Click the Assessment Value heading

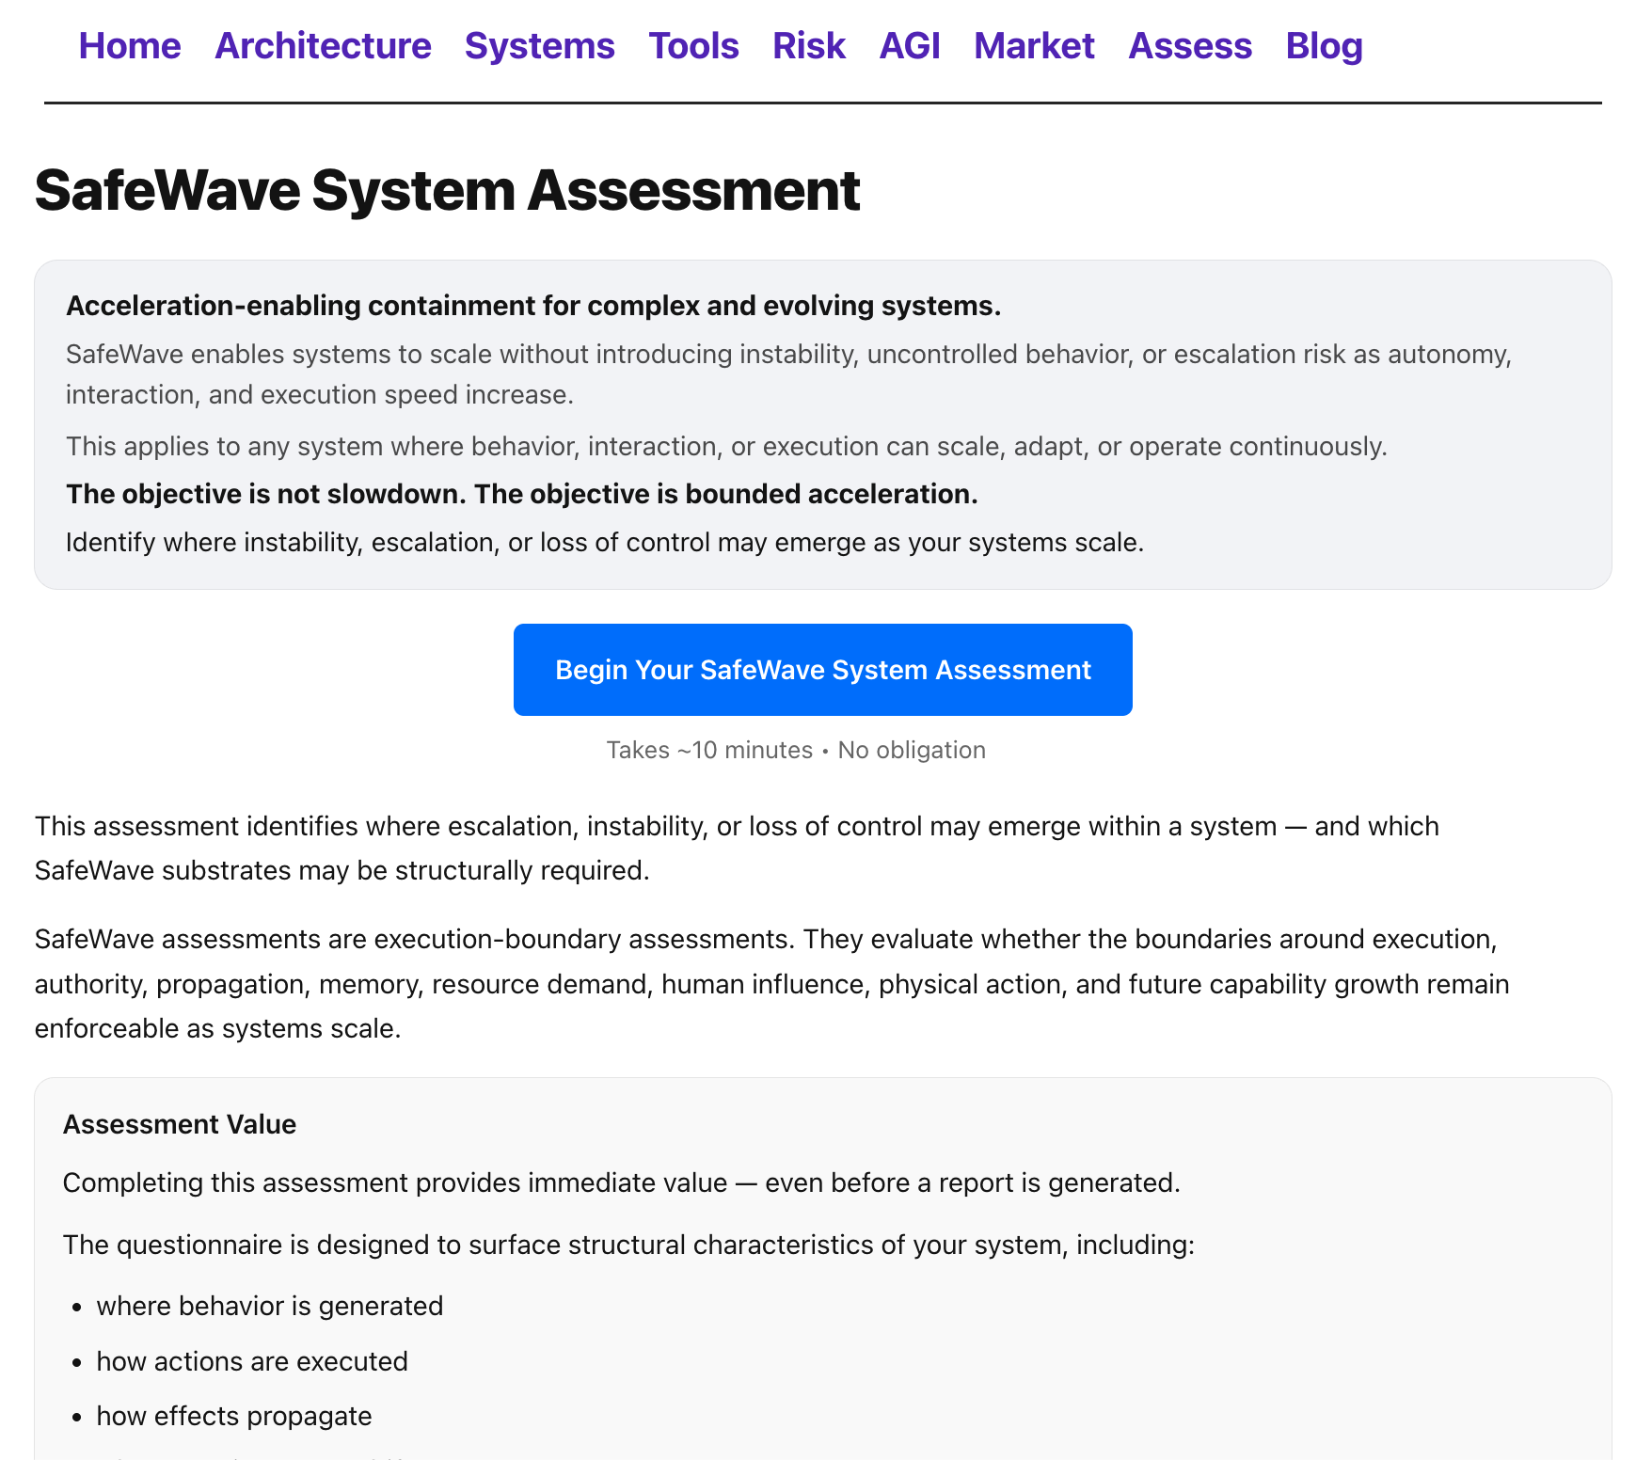pos(180,1124)
